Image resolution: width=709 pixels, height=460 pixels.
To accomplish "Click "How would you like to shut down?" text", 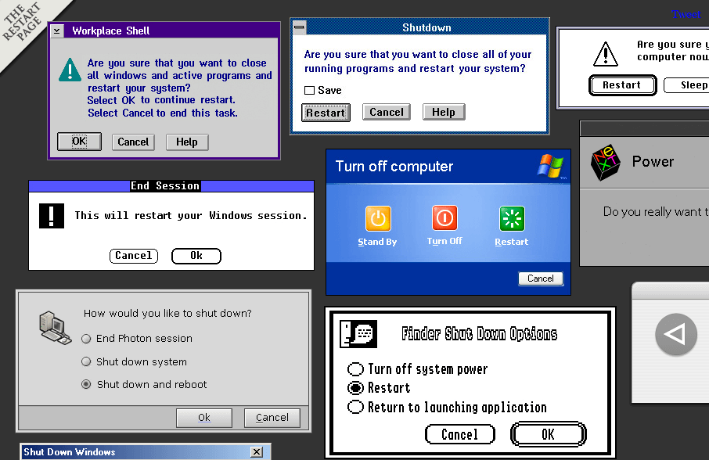I will click(167, 314).
